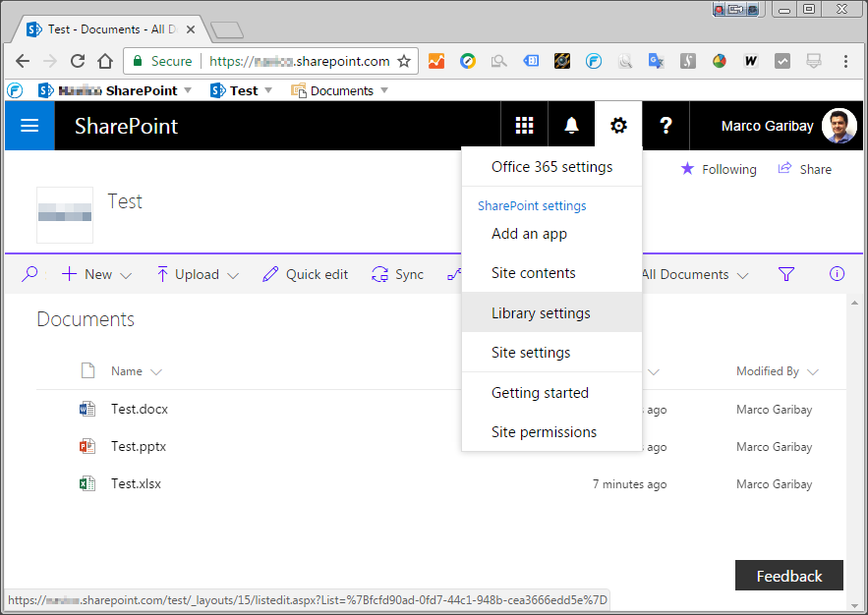The image size is (868, 615).
Task: Open the details pane info icon
Action: (x=837, y=274)
